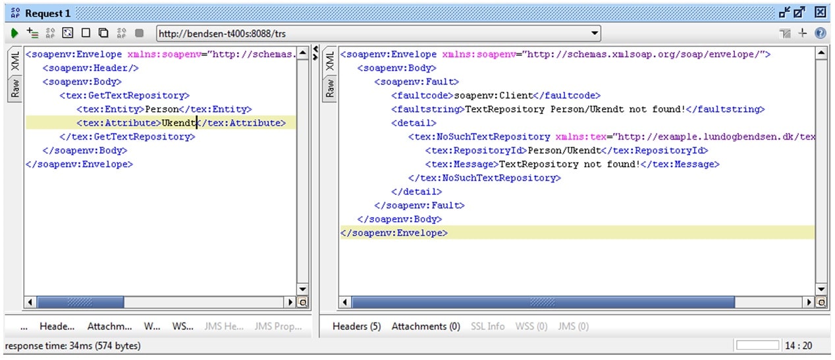
Task: Open the response SSL Info tab
Action: (487, 326)
